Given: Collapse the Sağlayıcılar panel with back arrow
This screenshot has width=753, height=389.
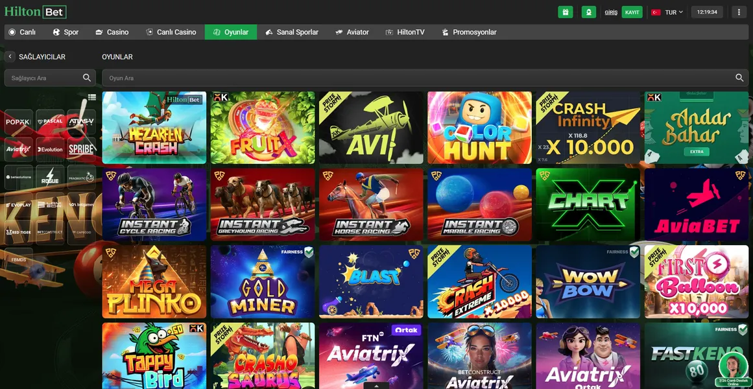Looking at the screenshot, I should pyautogui.click(x=10, y=57).
